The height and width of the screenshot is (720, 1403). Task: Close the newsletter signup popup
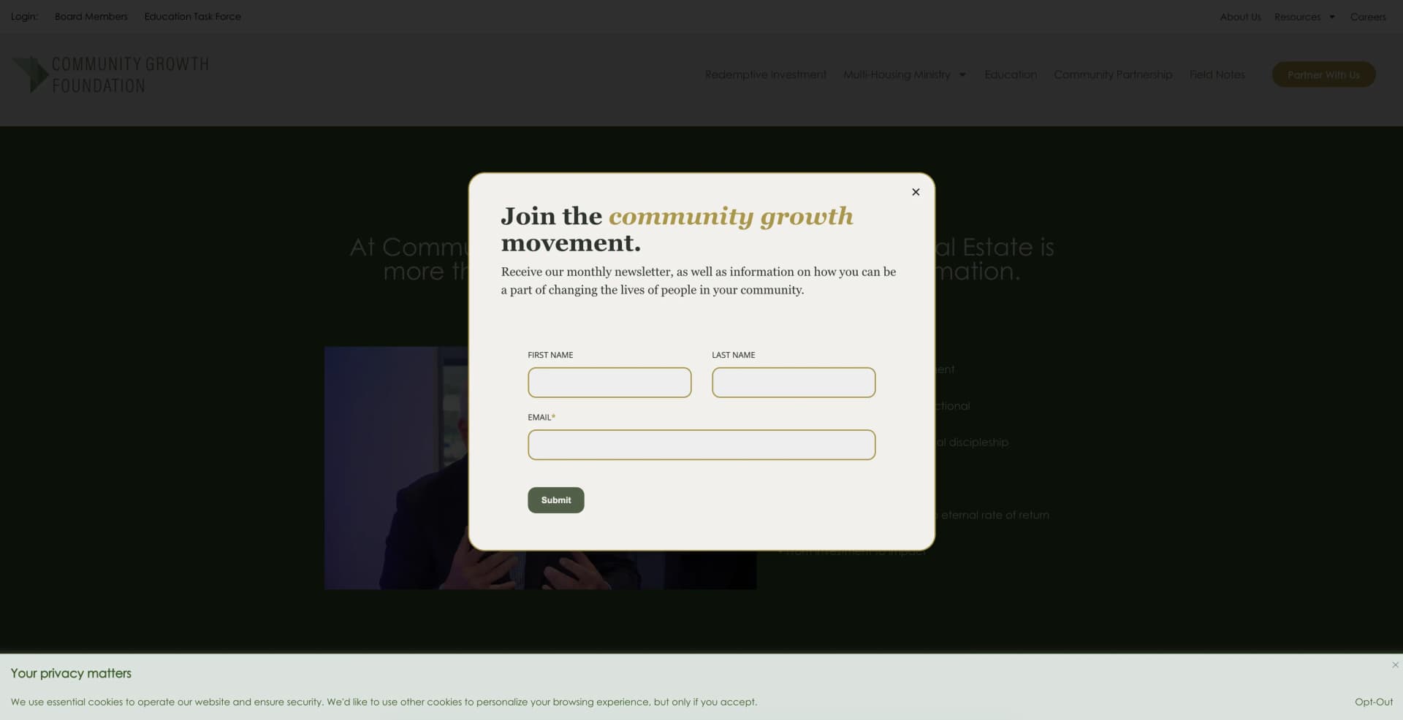click(x=916, y=192)
